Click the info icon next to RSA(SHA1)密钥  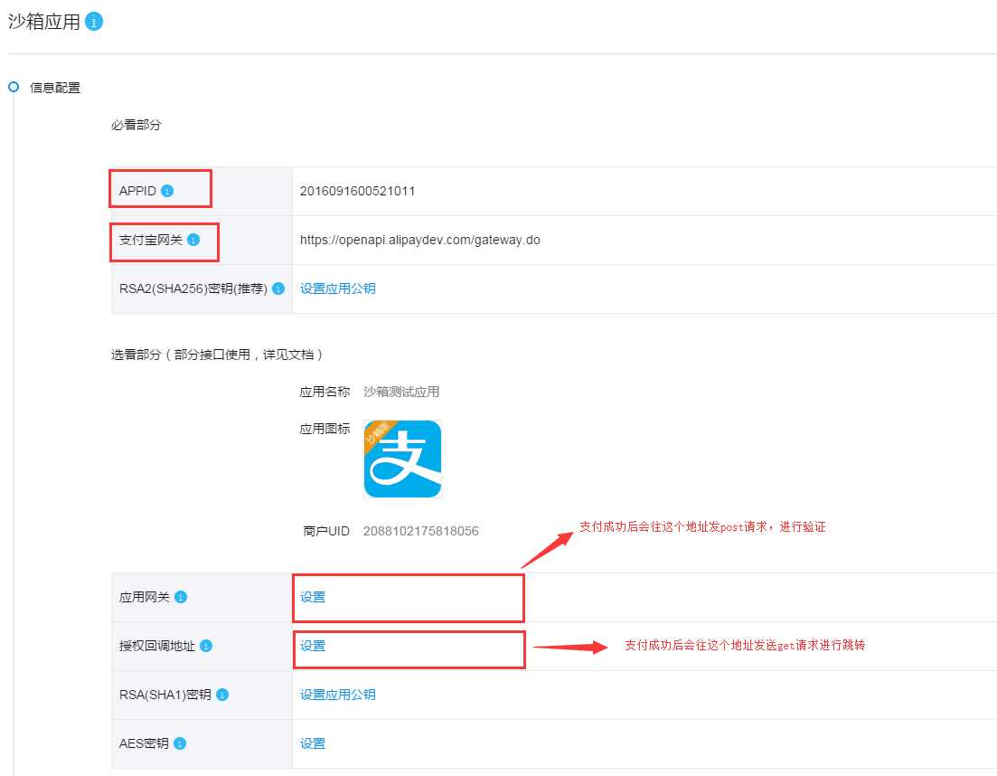[222, 695]
